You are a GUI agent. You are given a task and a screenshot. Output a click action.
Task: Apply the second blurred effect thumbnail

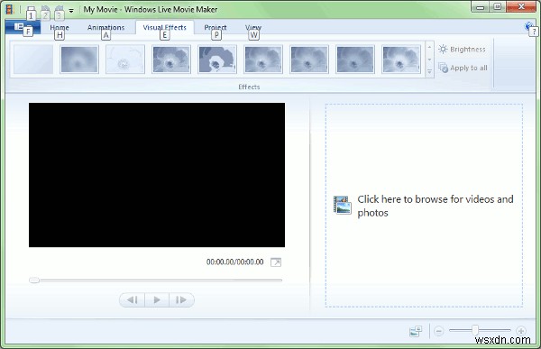pyautogui.click(x=79, y=60)
